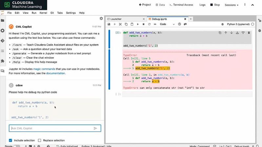Uncheck the Include selection checkbox
Image resolution: width=262 pixels, height=147 pixels.
coord(10,140)
